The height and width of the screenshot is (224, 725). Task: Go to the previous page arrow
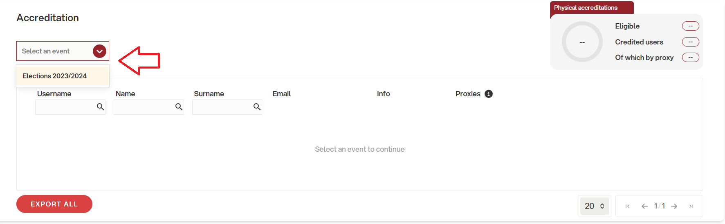click(644, 206)
